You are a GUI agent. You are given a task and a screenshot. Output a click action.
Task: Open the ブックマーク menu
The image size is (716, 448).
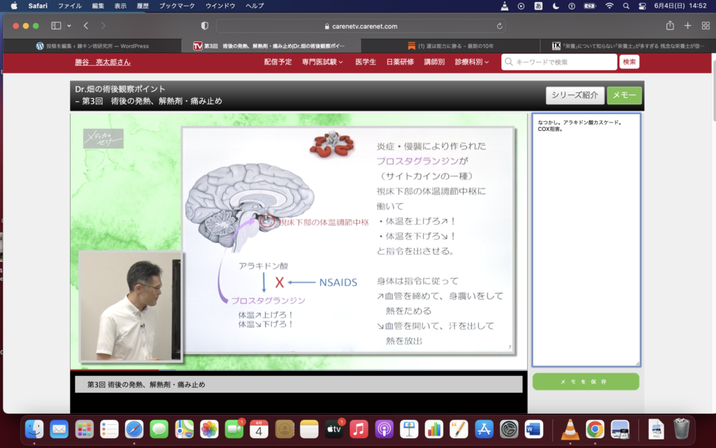(x=177, y=6)
